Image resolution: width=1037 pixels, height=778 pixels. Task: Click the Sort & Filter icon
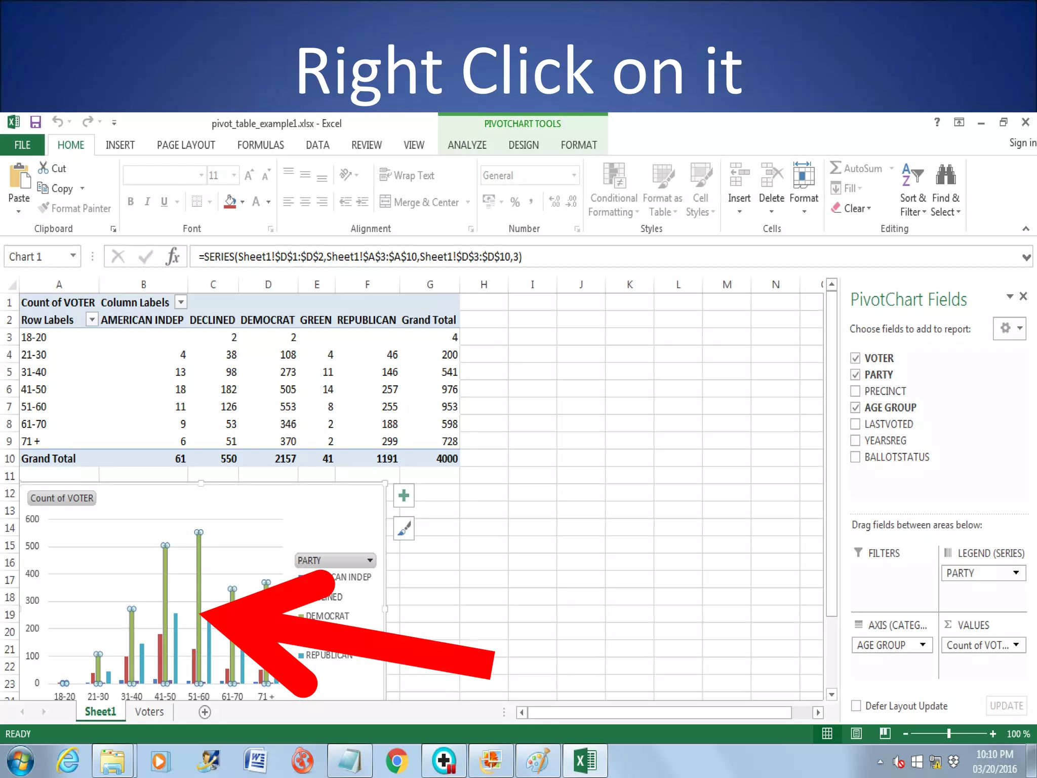pos(912,175)
